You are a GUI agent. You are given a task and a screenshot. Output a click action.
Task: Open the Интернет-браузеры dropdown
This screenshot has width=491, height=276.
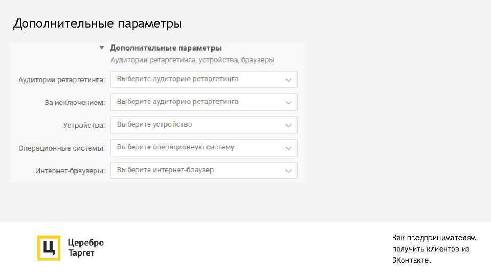[x=203, y=170]
